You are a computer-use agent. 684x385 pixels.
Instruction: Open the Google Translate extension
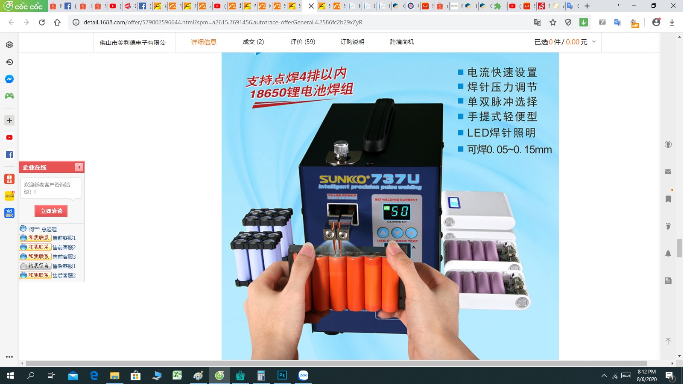point(618,22)
